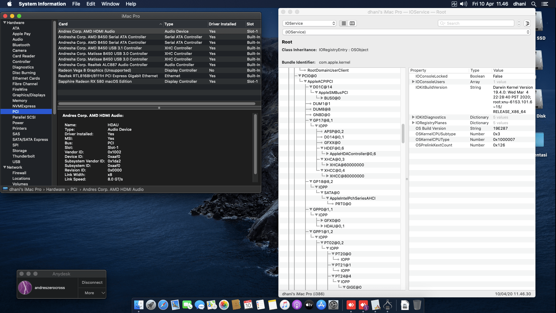The height and width of the screenshot is (313, 556).
Task: Open AnyDesk red icon in Dock
Action: [x=351, y=305]
